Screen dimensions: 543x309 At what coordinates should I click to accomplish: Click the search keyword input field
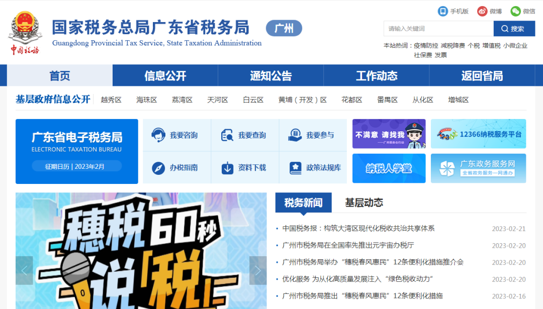coord(437,28)
